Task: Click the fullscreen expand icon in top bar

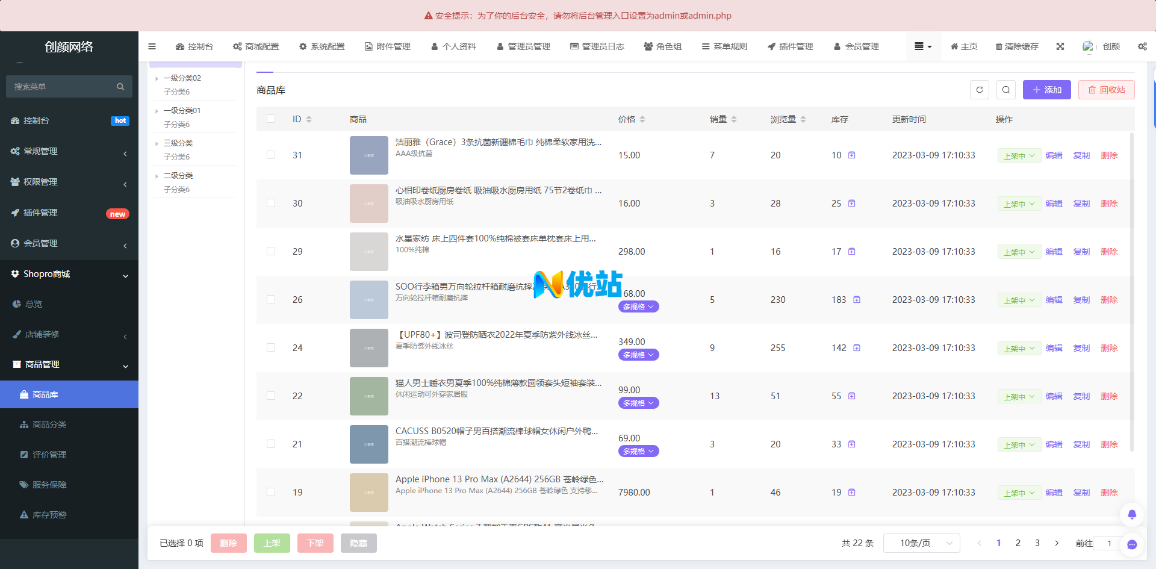Action: tap(1060, 46)
